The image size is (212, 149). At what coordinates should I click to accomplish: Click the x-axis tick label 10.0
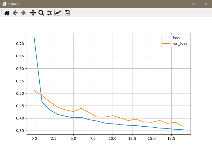[113, 138]
